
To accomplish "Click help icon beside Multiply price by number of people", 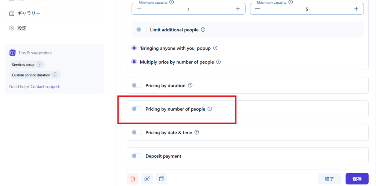I will [x=218, y=62].
